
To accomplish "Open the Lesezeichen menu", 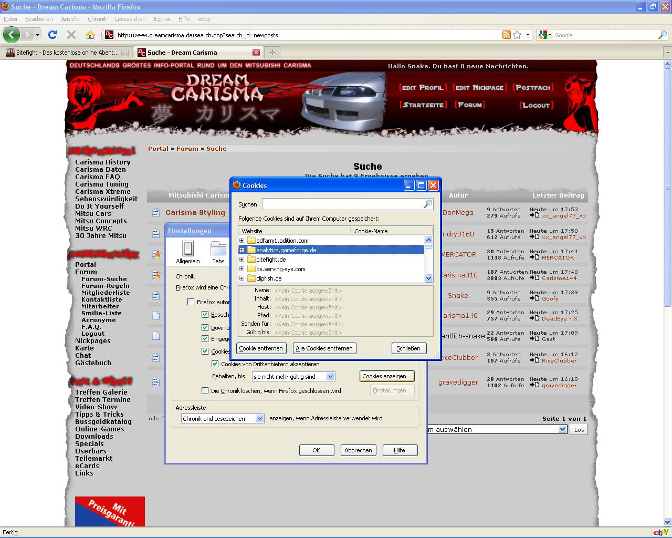I will [x=130, y=19].
